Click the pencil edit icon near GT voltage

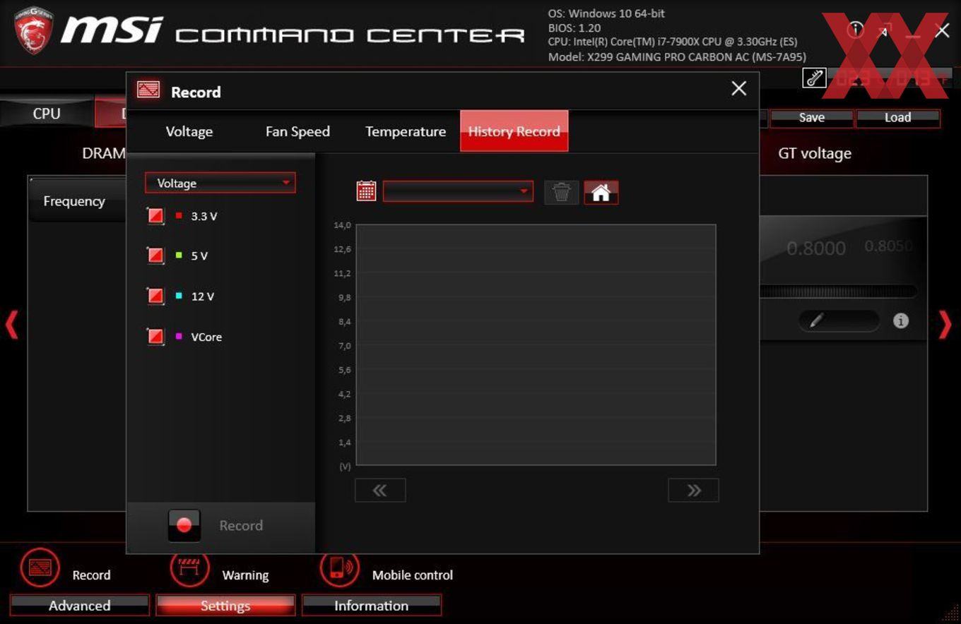point(816,320)
